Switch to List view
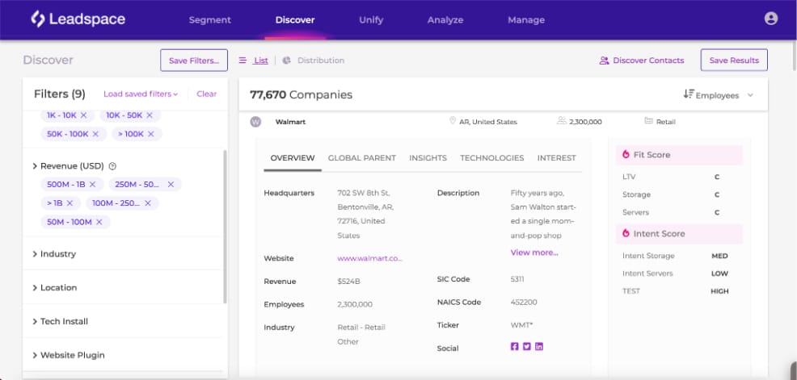This screenshot has height=380, width=797. (x=261, y=61)
